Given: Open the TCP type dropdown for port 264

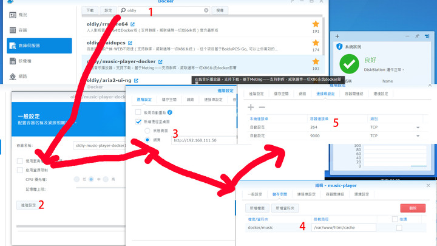Looking at the screenshot, I should (418, 128).
